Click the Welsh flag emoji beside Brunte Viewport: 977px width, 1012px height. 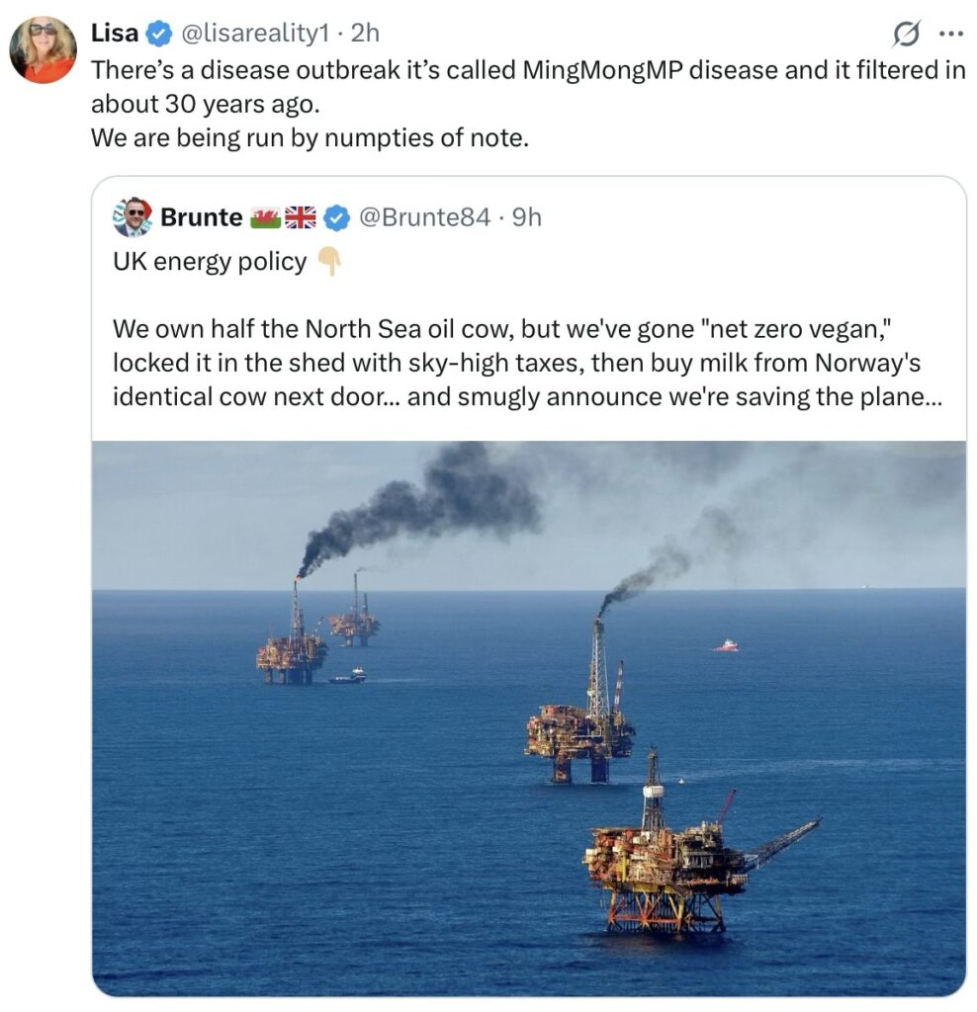click(265, 217)
